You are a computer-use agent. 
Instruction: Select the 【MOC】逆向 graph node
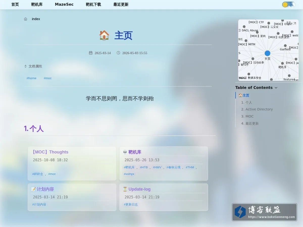[257, 32]
